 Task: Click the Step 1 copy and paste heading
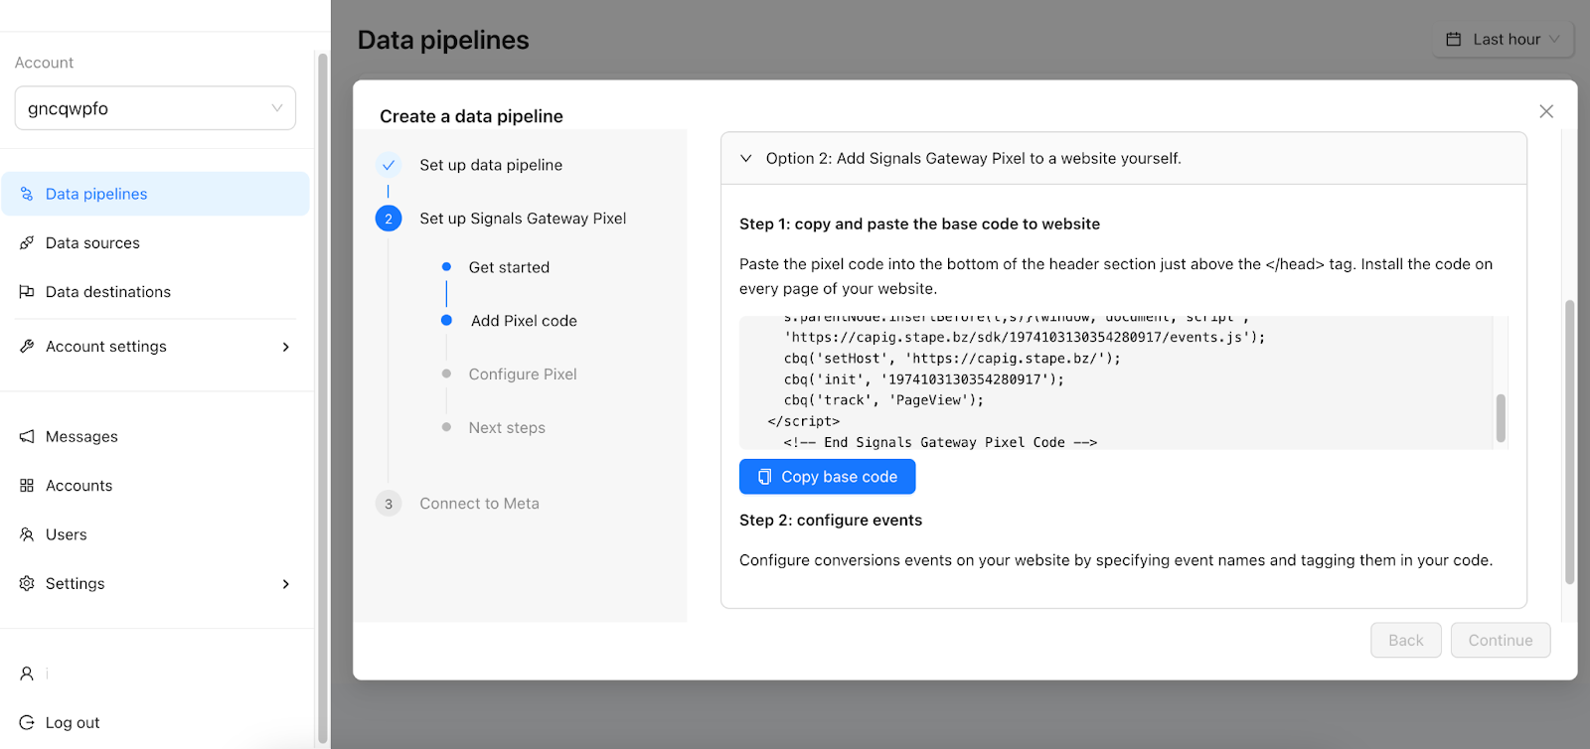click(919, 225)
